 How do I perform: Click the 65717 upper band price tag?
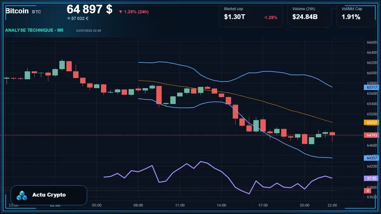[x=371, y=87]
